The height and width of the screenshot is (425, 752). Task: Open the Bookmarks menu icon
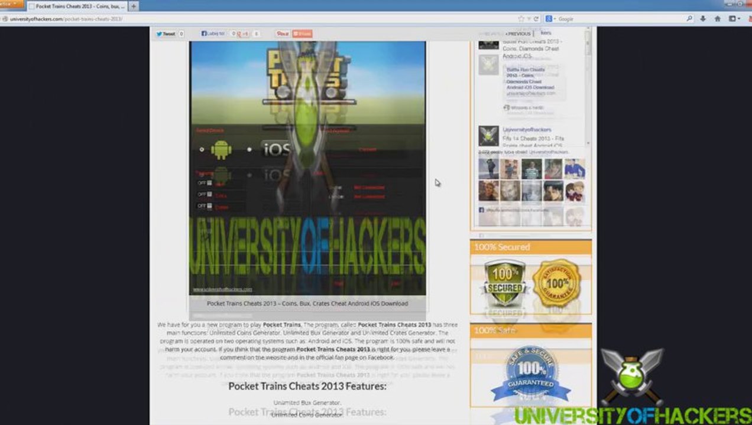point(734,19)
